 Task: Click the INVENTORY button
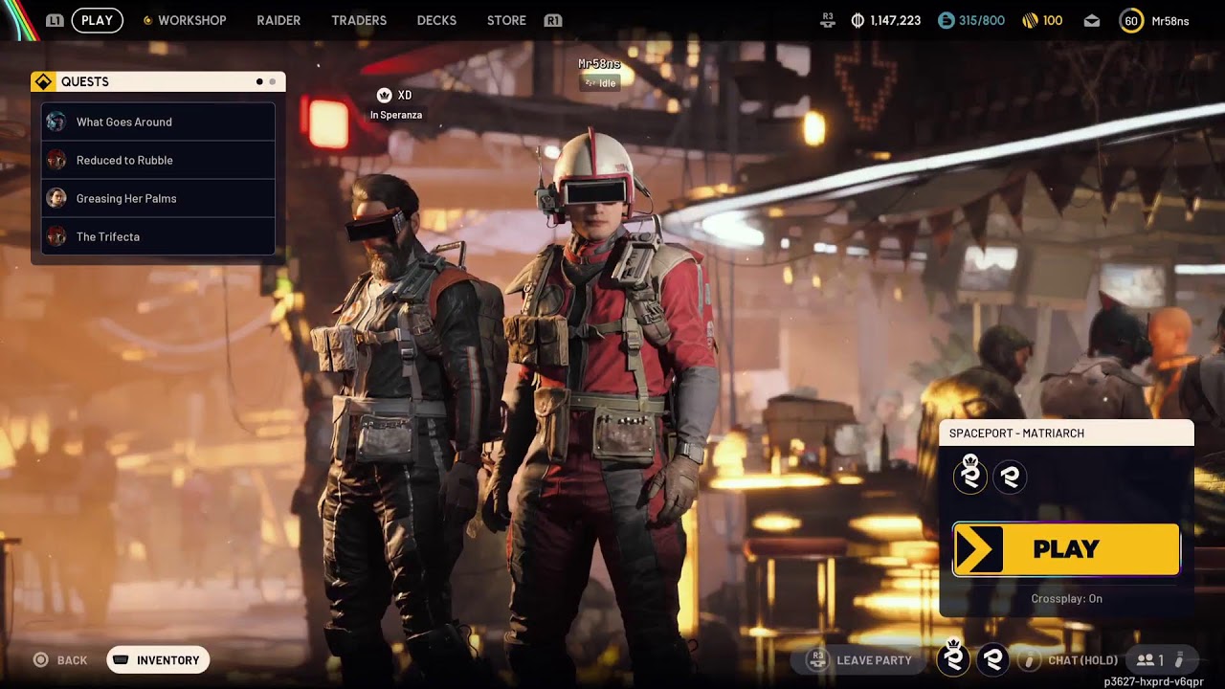(x=158, y=659)
